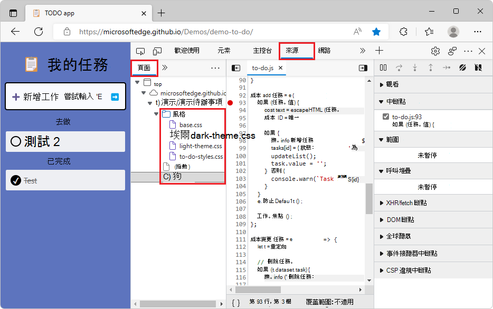Uncheck the to-do.js:93 breakpoint checkbox

[x=385, y=117]
